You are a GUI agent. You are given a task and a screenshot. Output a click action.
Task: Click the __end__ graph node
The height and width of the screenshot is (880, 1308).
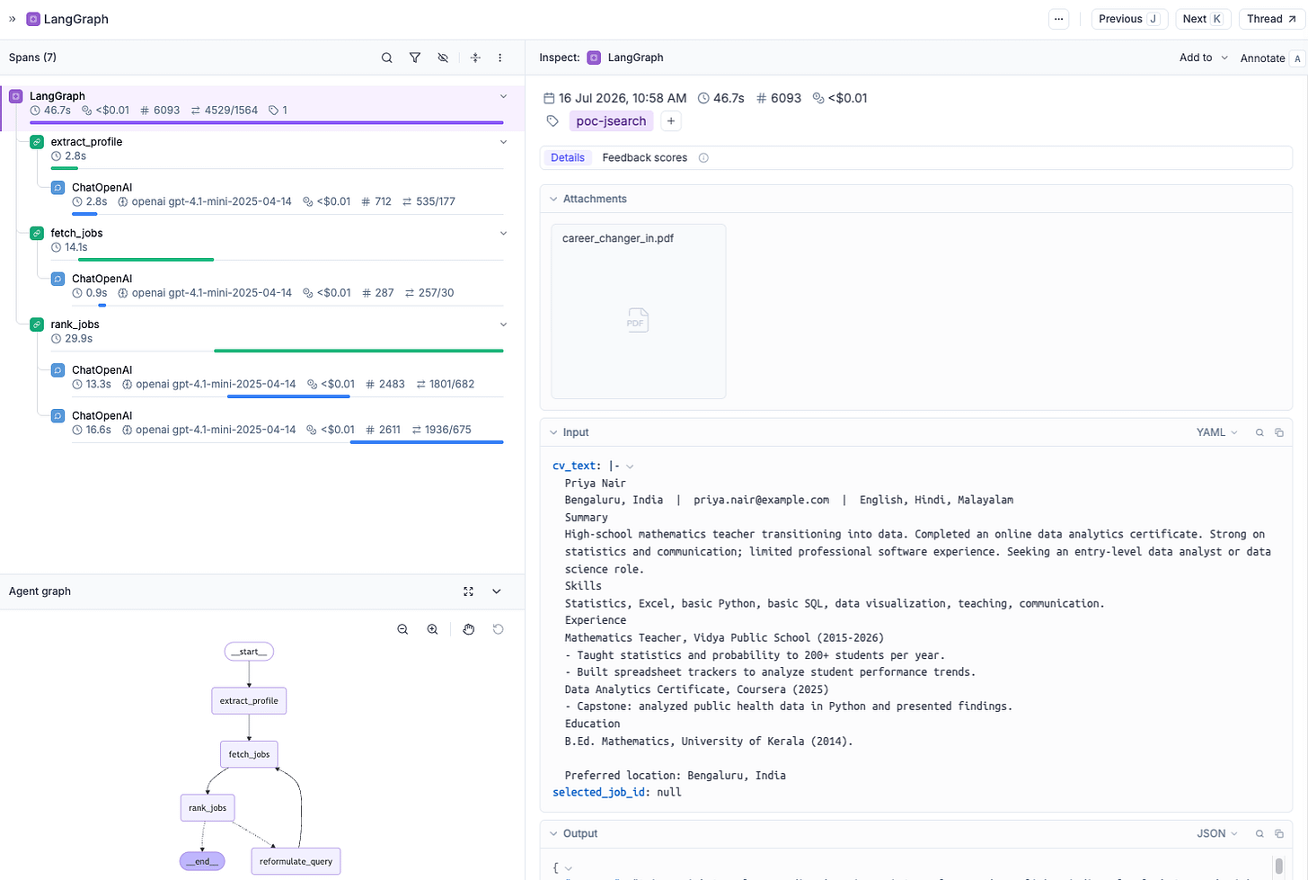point(202,861)
